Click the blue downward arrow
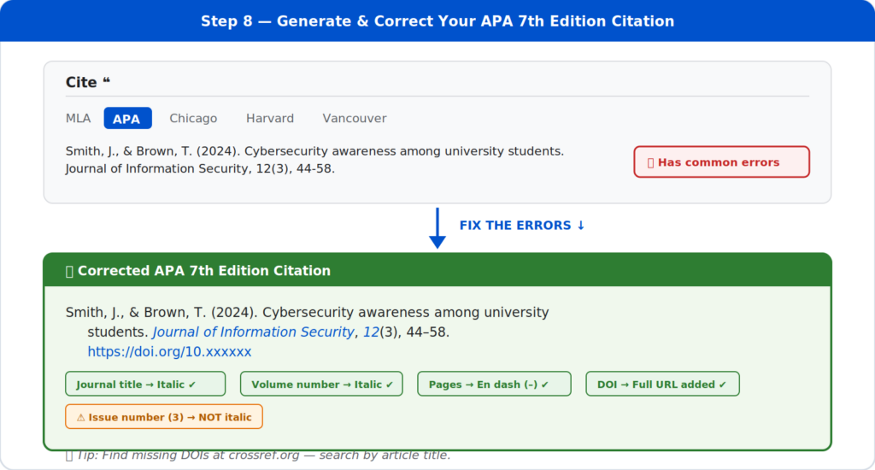The width and height of the screenshot is (875, 470). [x=437, y=227]
